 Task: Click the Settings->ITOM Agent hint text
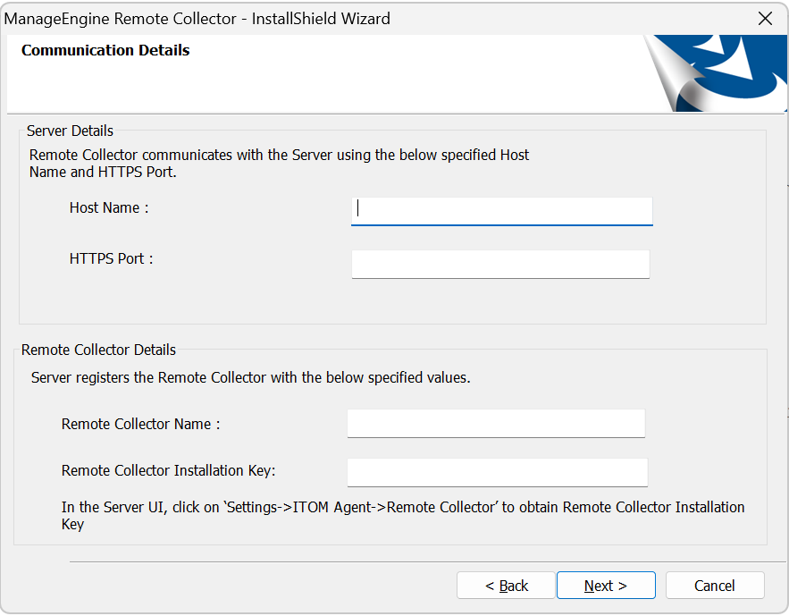(403, 515)
